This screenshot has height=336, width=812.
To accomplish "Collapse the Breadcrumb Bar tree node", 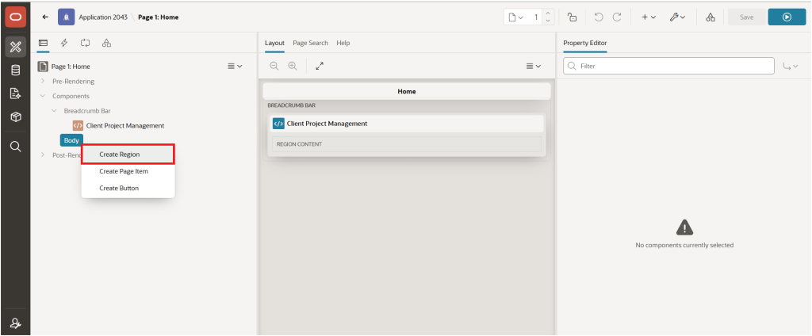I will (x=54, y=111).
